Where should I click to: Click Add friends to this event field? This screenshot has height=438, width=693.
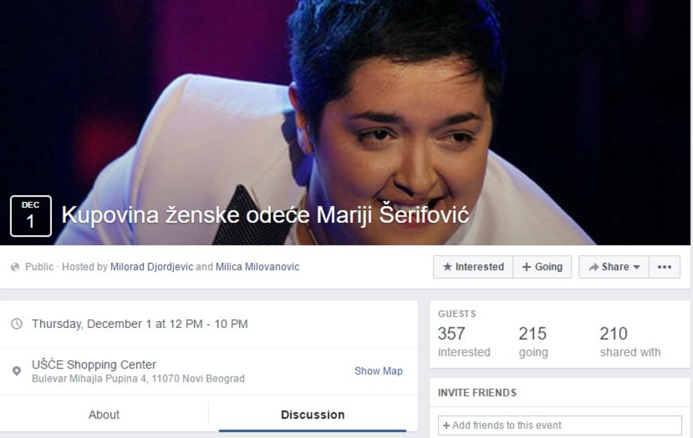coord(559,426)
